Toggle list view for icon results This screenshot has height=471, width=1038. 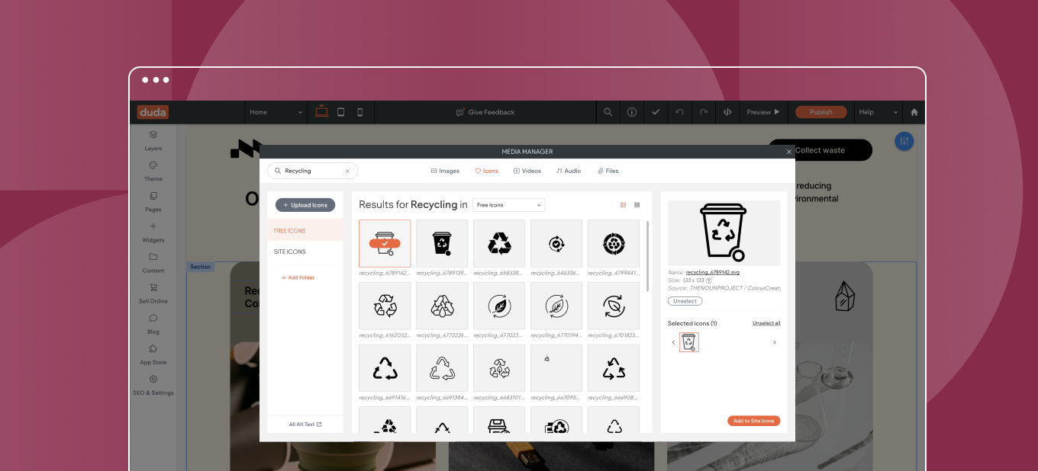635,205
